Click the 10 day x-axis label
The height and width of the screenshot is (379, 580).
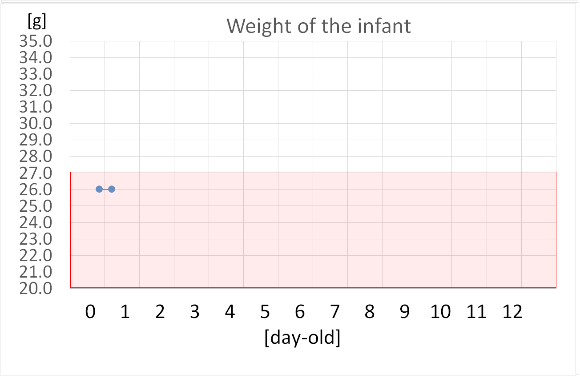pos(440,312)
